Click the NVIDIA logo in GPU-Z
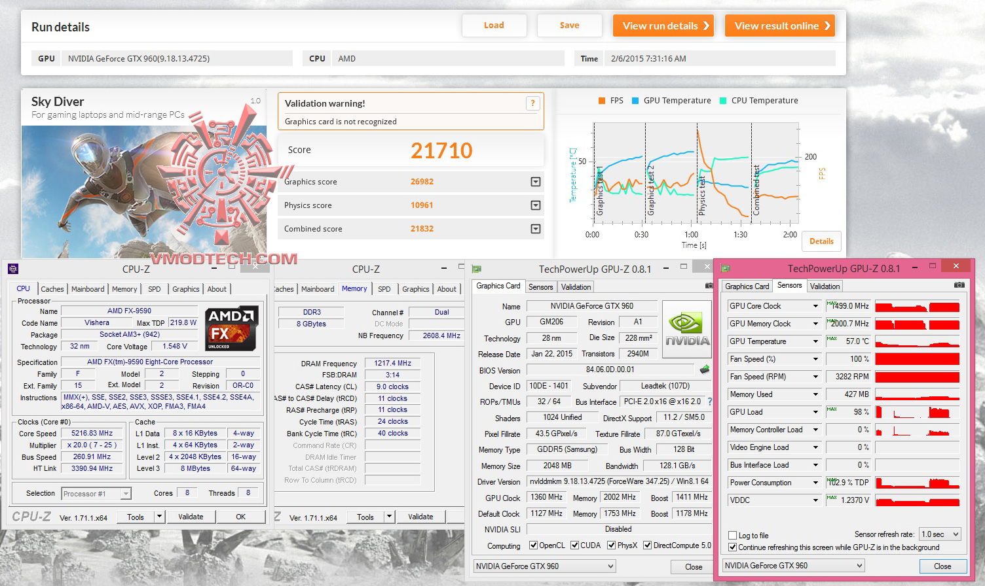 687,329
